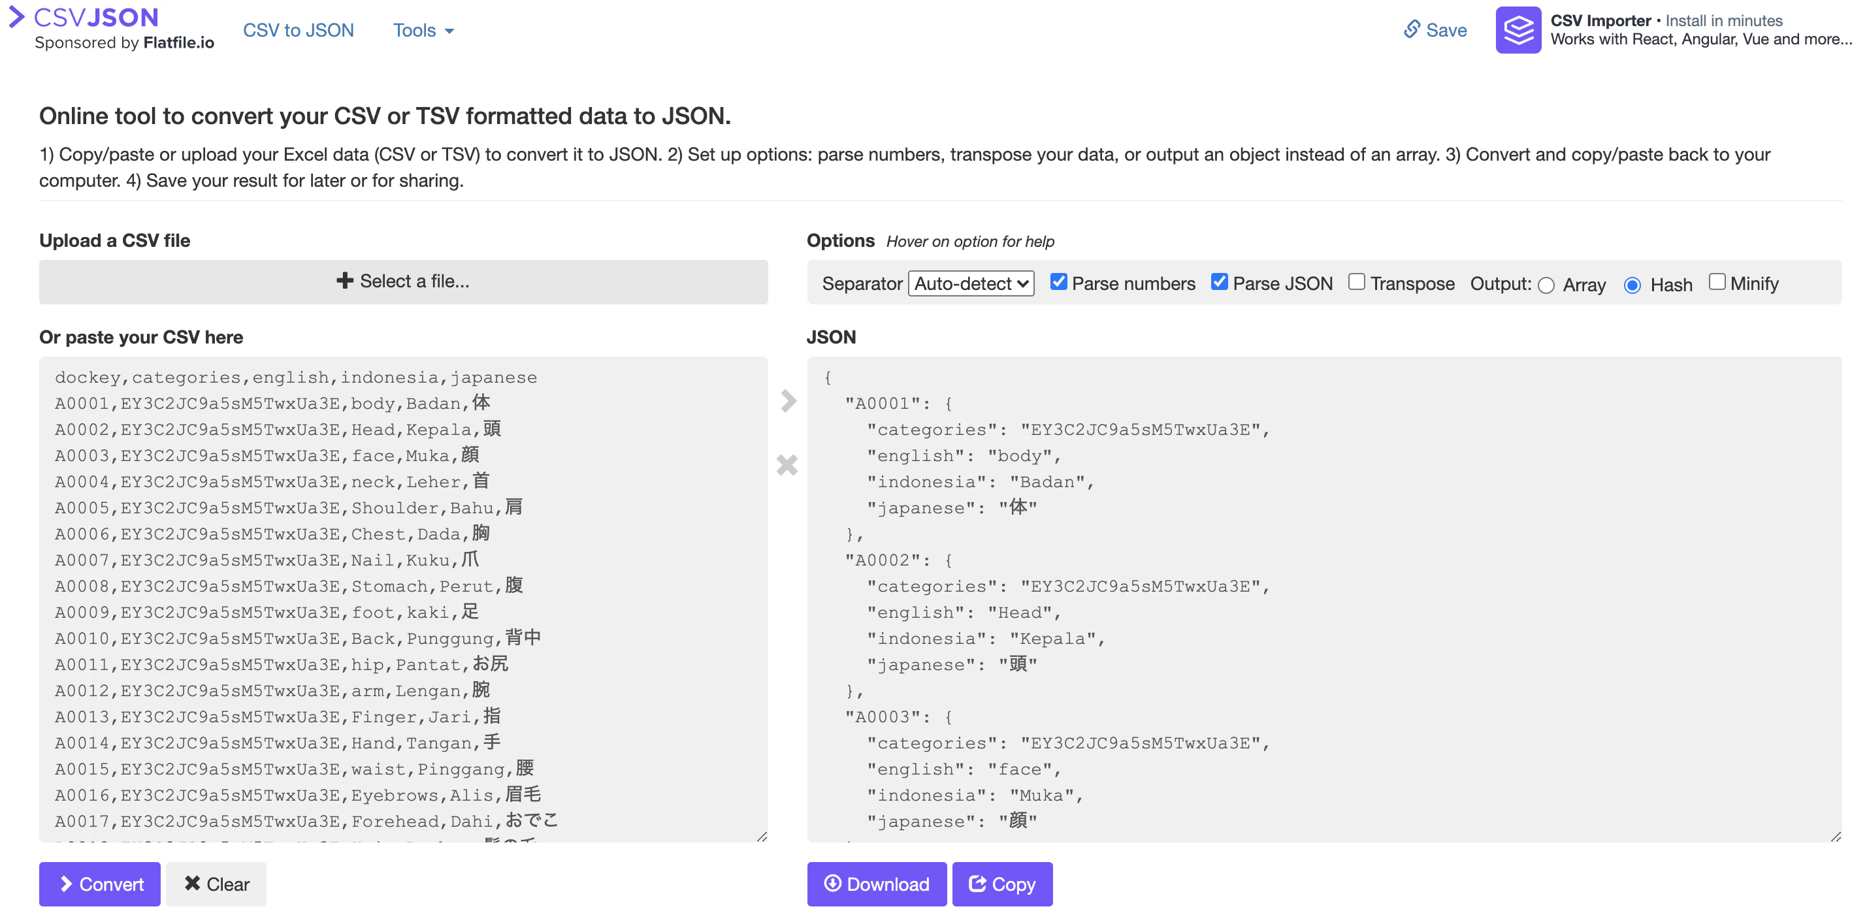Enable the Minify checkbox
The image size is (1867, 913).
pyautogui.click(x=1716, y=282)
